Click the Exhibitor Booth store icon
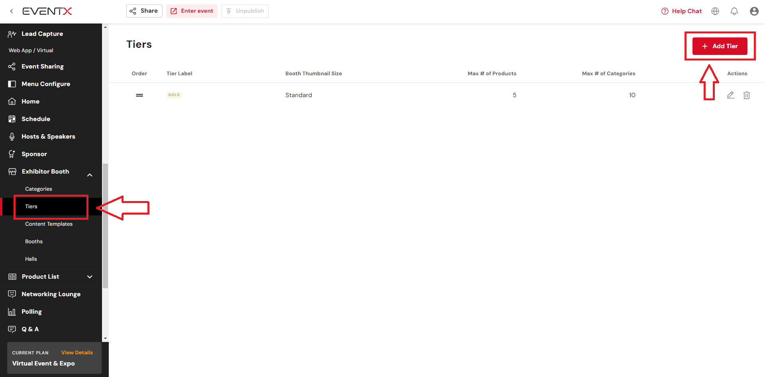Screen dimensions: 765x377 point(12,172)
